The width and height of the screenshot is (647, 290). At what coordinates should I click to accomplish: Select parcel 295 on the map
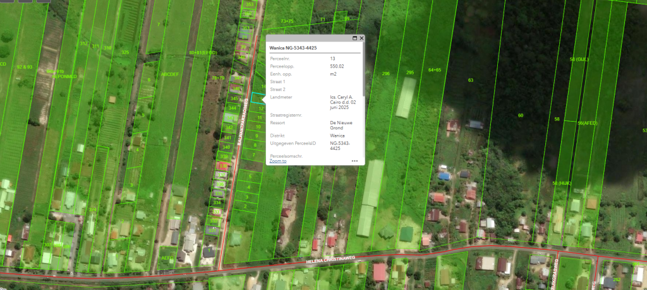(409, 73)
